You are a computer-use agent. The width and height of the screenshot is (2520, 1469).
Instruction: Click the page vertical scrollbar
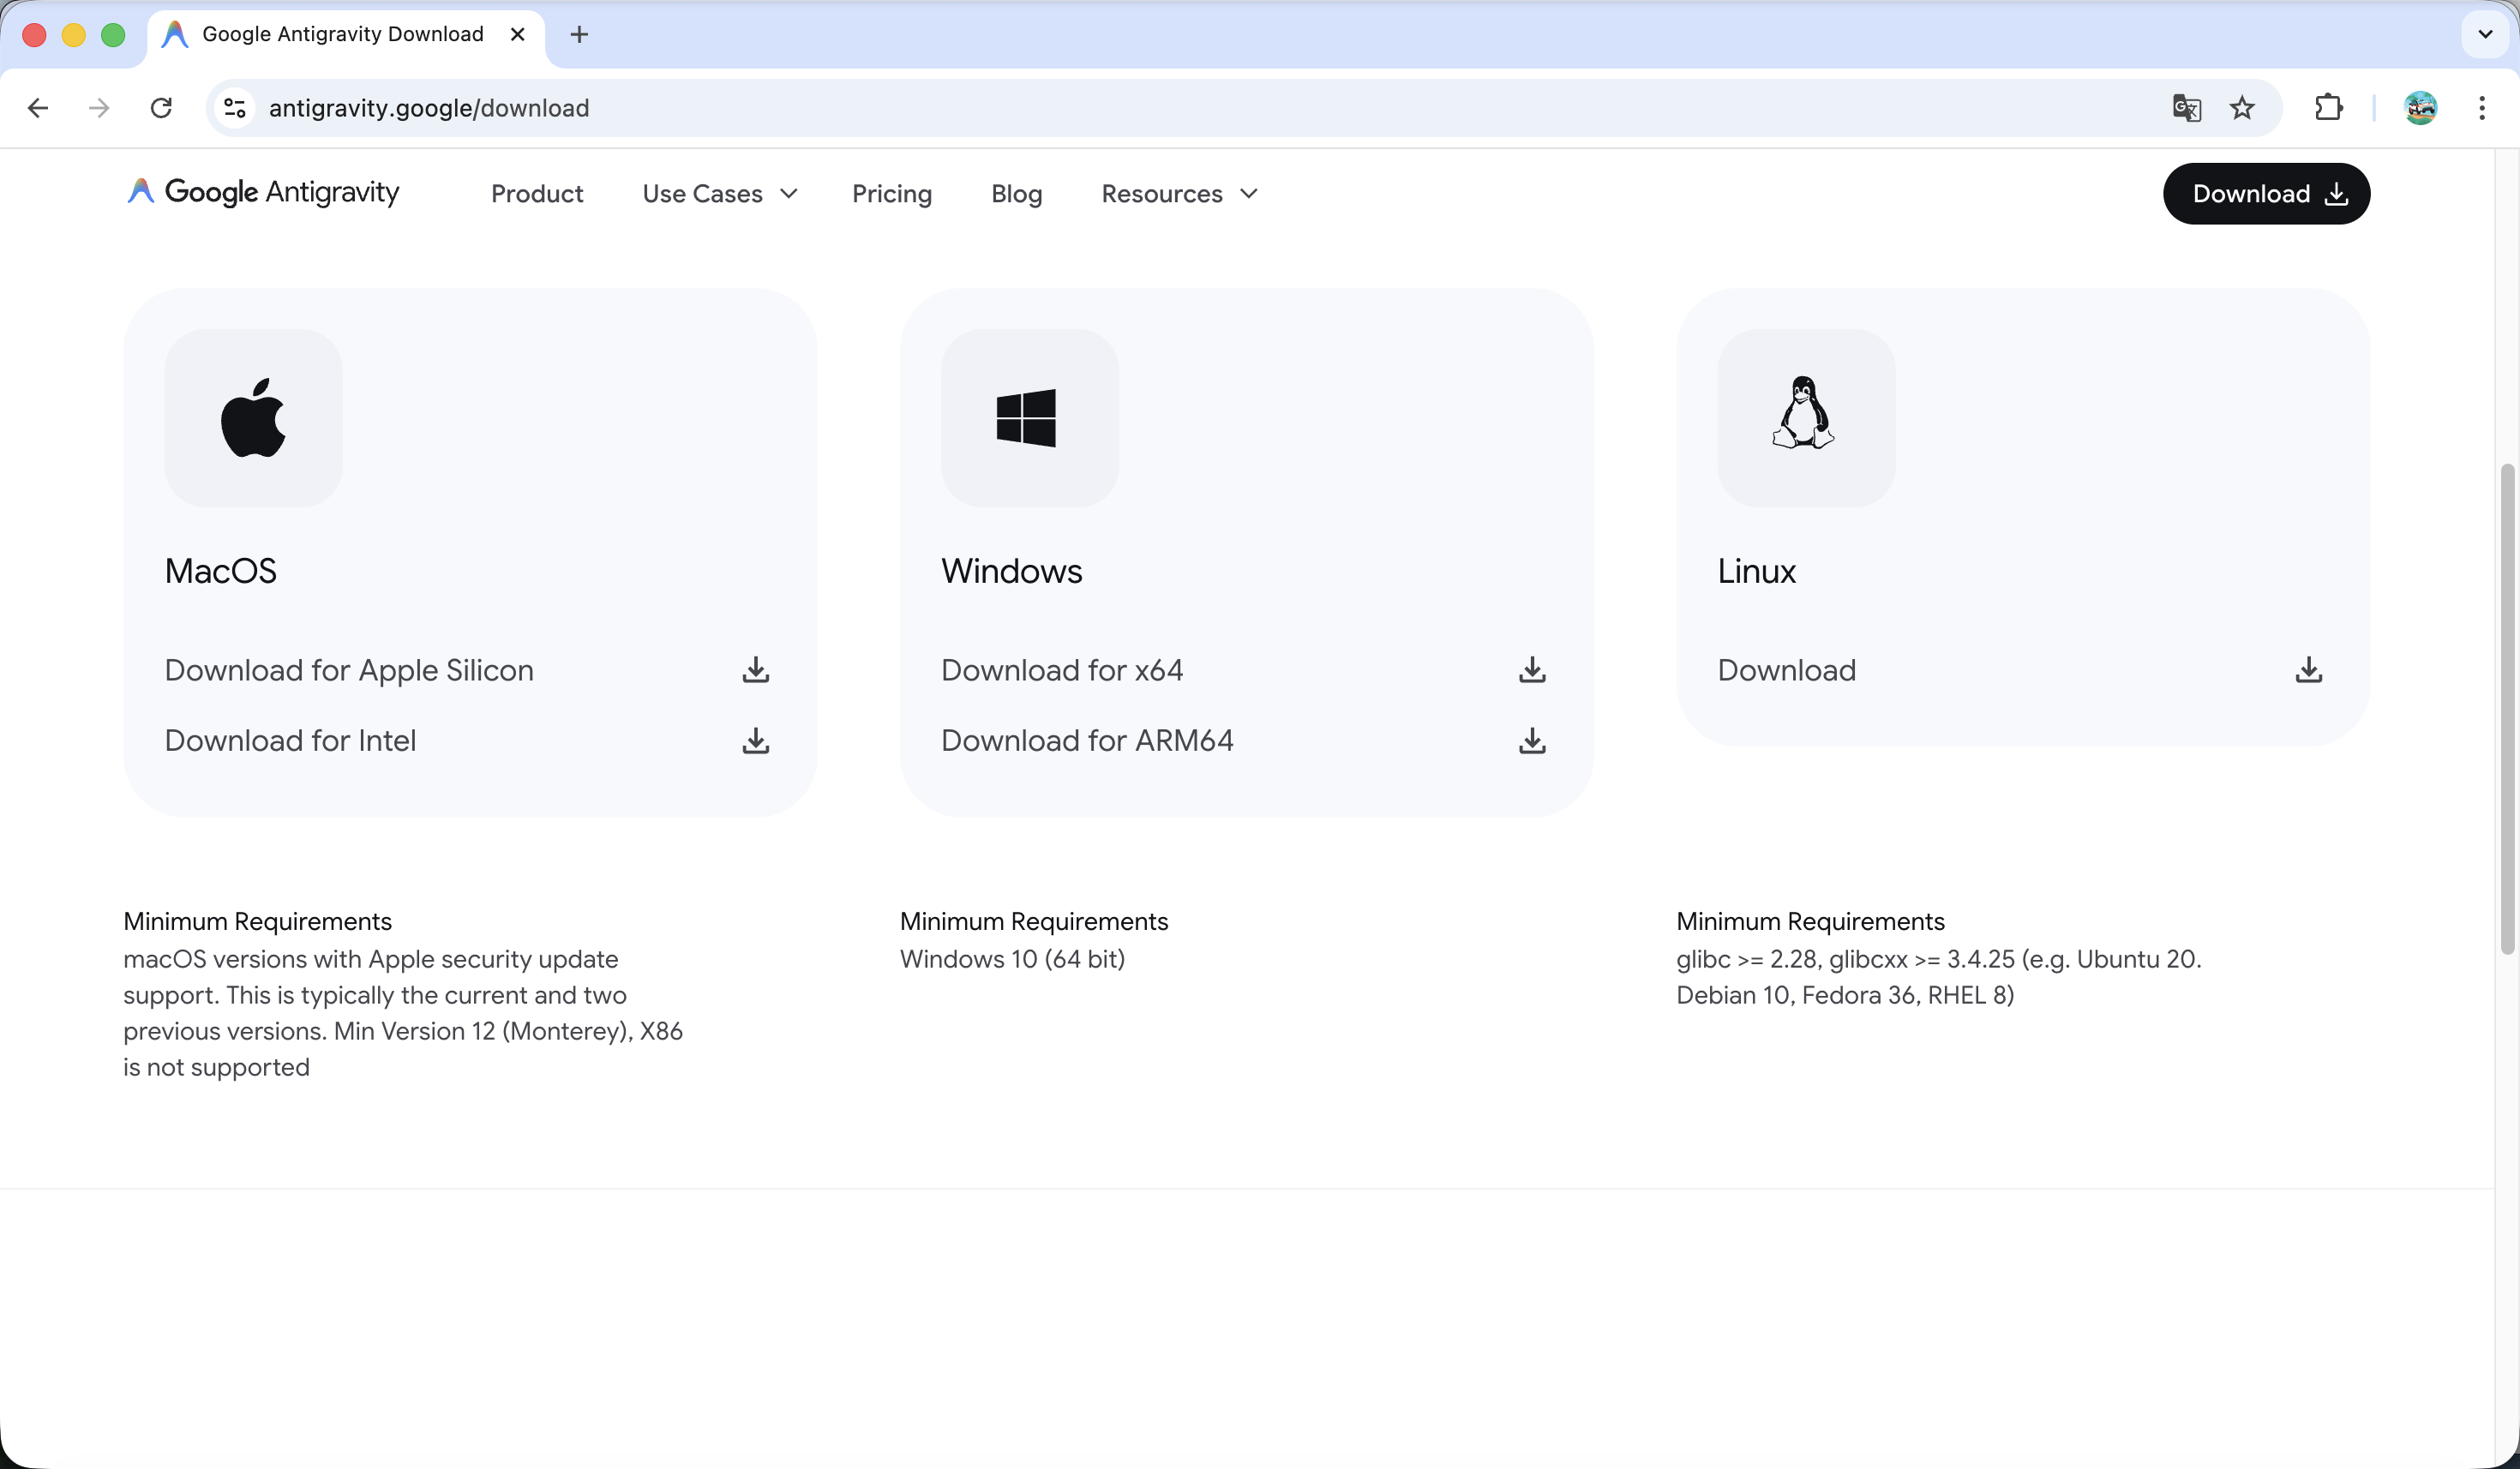tap(2506, 708)
